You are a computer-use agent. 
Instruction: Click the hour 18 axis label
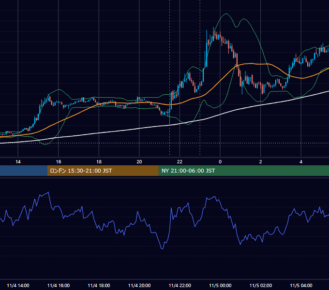click(99, 162)
